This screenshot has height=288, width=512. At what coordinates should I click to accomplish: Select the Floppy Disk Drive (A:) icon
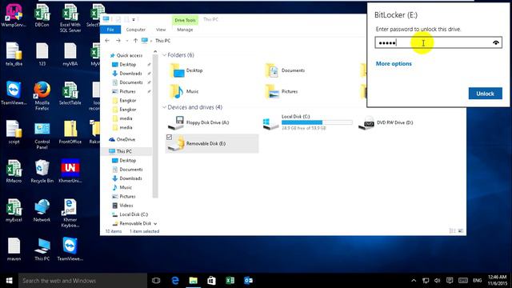176,123
